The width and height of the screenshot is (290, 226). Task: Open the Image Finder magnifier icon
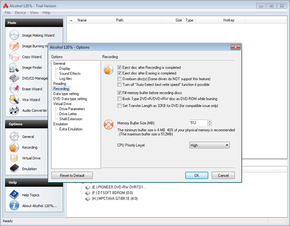pos(14,67)
